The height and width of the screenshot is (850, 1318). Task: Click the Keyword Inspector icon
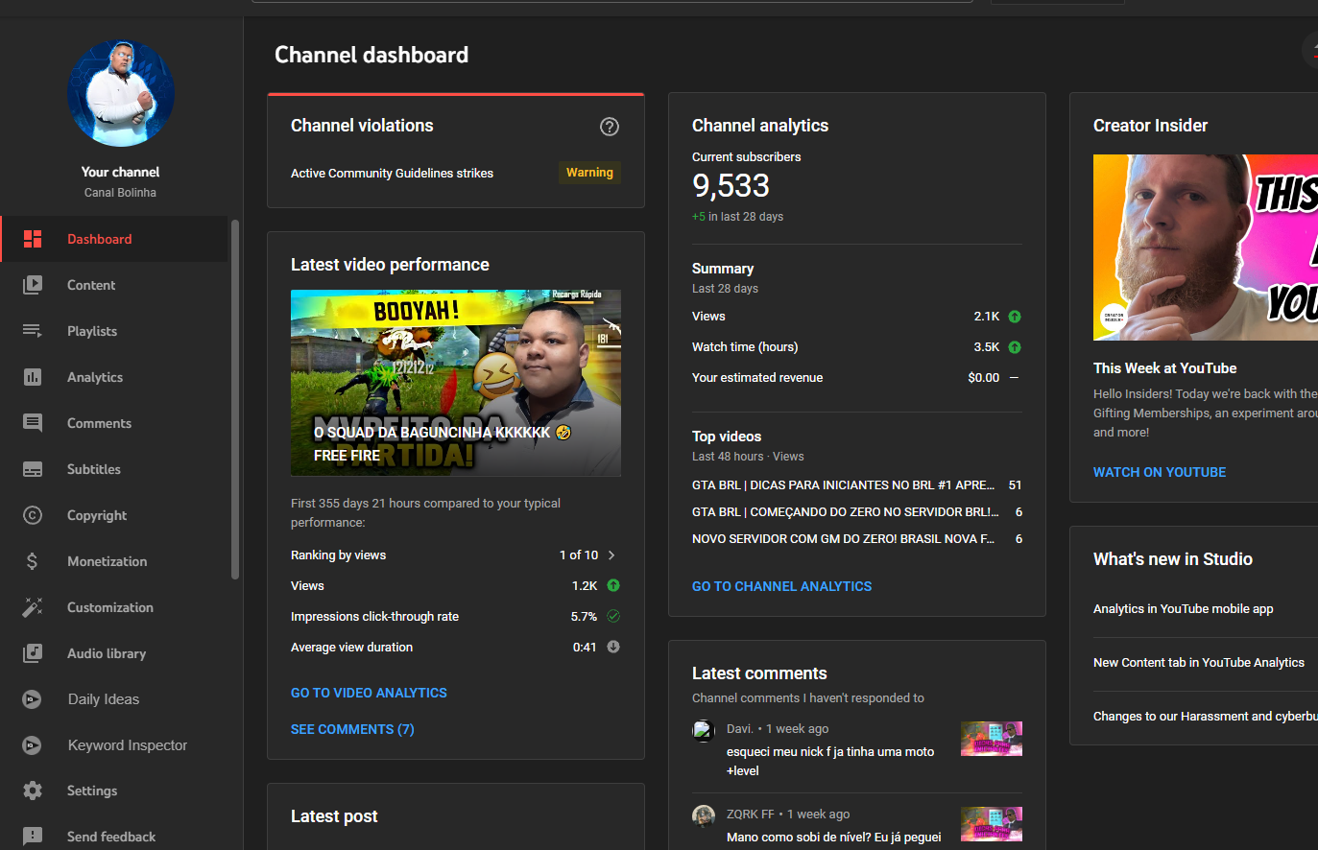click(32, 745)
